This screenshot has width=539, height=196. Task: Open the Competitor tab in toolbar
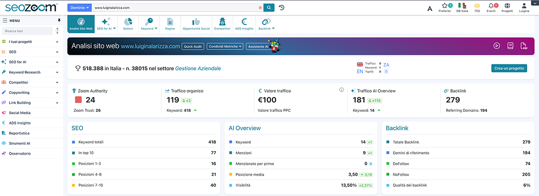pyautogui.click(x=222, y=23)
